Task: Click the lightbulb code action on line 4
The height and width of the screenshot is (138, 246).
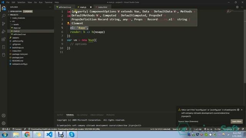Action: pos(68,23)
